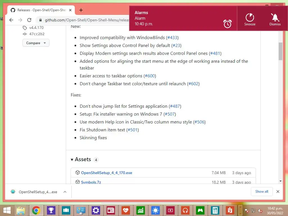This screenshot has height=216, width=288.
Task: Open the Compare dropdown
Action: (36, 43)
